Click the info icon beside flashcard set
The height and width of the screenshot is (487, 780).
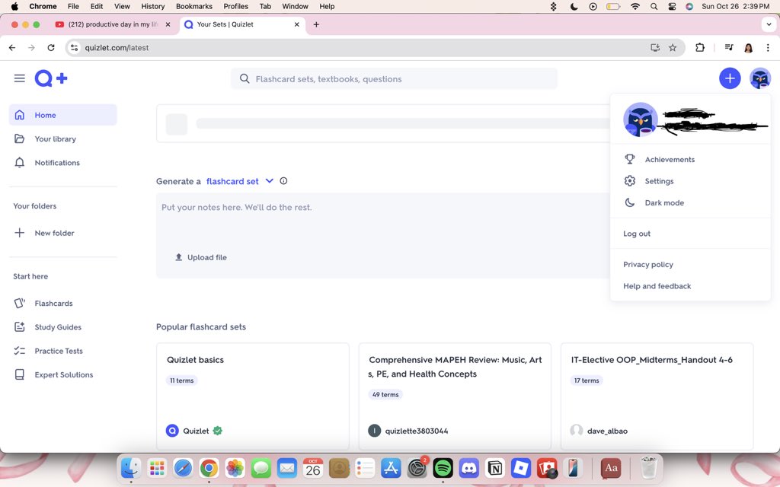tap(283, 181)
